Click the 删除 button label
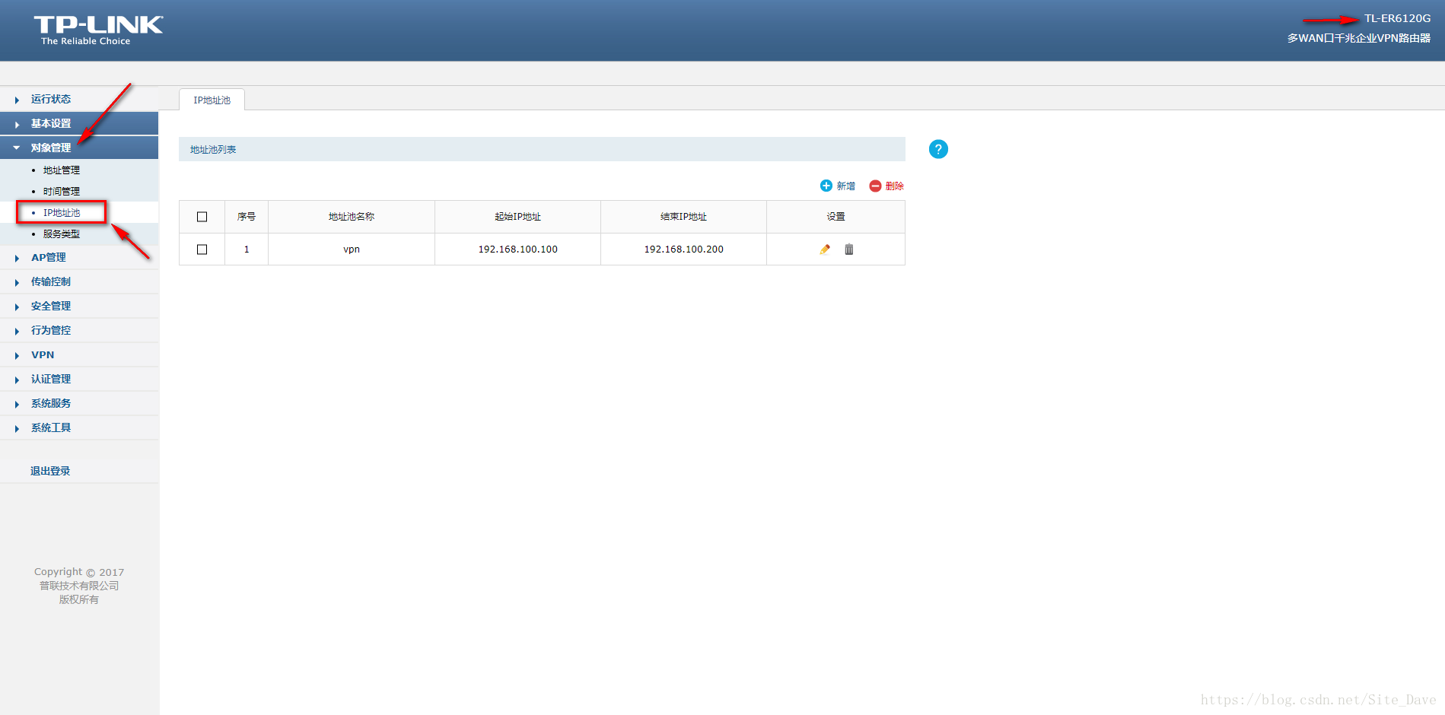Screen dimensions: 1445x715 (x=895, y=186)
